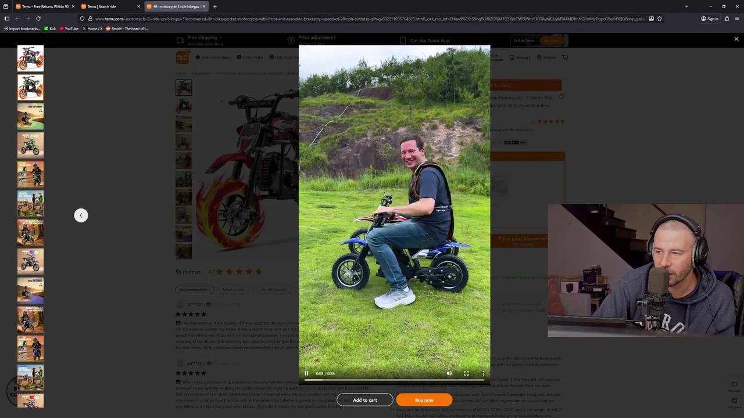
Task: Toggle the browser sidebar icon
Action: click(6, 19)
